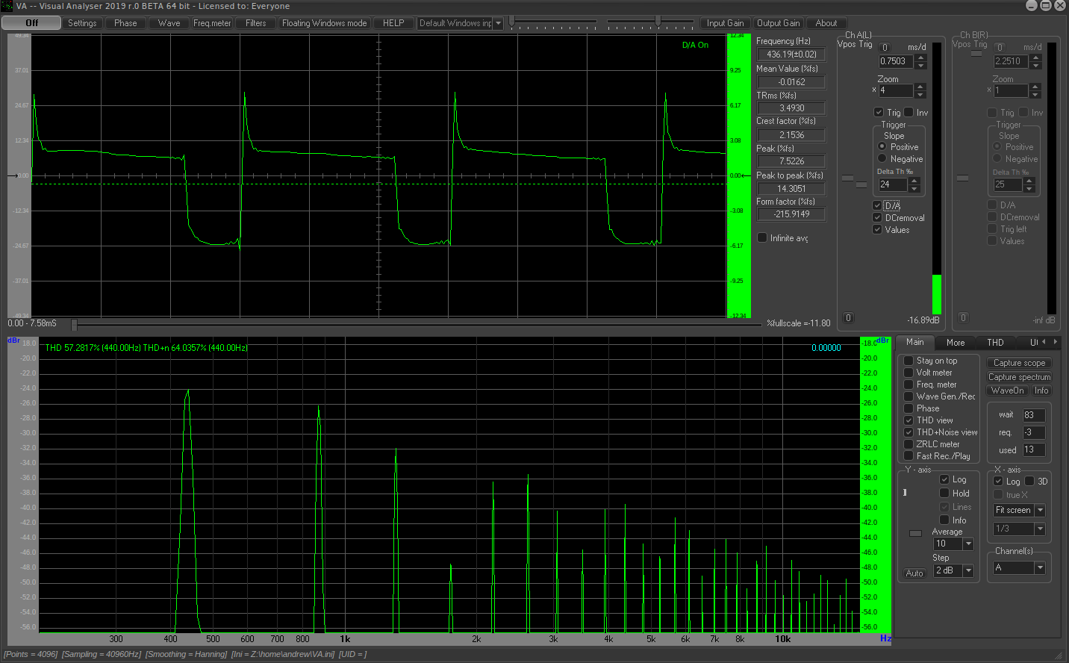Toggle Ch A Values checkbox
1069x663 pixels.
(x=877, y=229)
